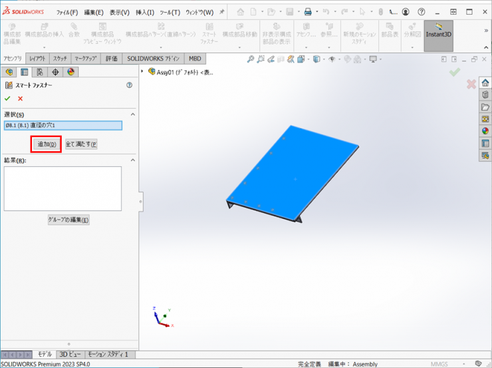The height and width of the screenshot is (368, 492).
Task: Switch to the スケッチ tab
Action: click(x=59, y=59)
